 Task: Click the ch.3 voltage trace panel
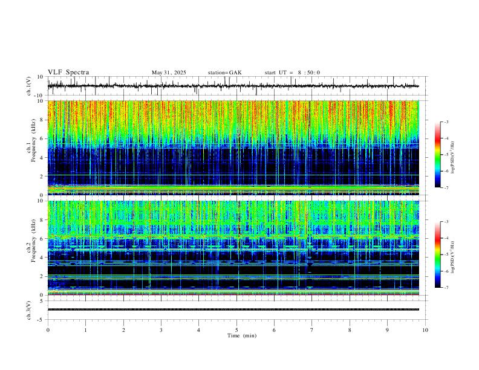(x=238, y=310)
